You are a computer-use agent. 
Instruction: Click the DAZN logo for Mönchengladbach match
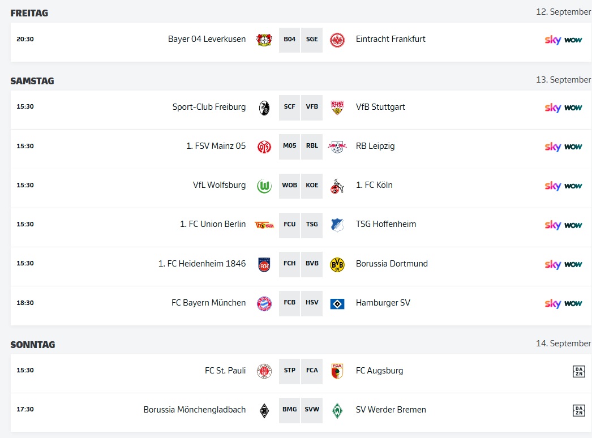tap(579, 410)
